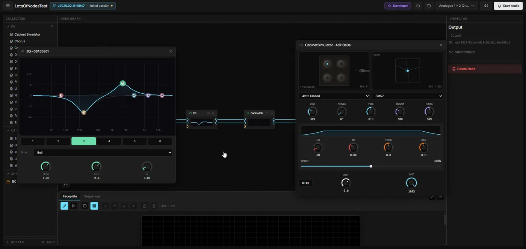Switch to the Faceplate tab
This screenshot has width=526, height=249.
click(70, 196)
